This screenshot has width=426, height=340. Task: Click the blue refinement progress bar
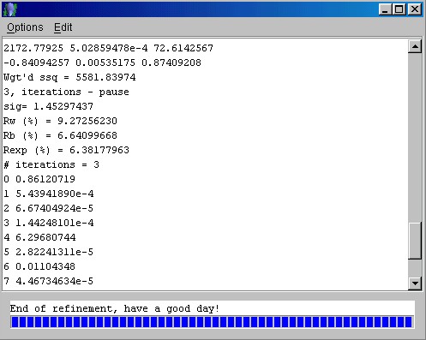coord(212,322)
